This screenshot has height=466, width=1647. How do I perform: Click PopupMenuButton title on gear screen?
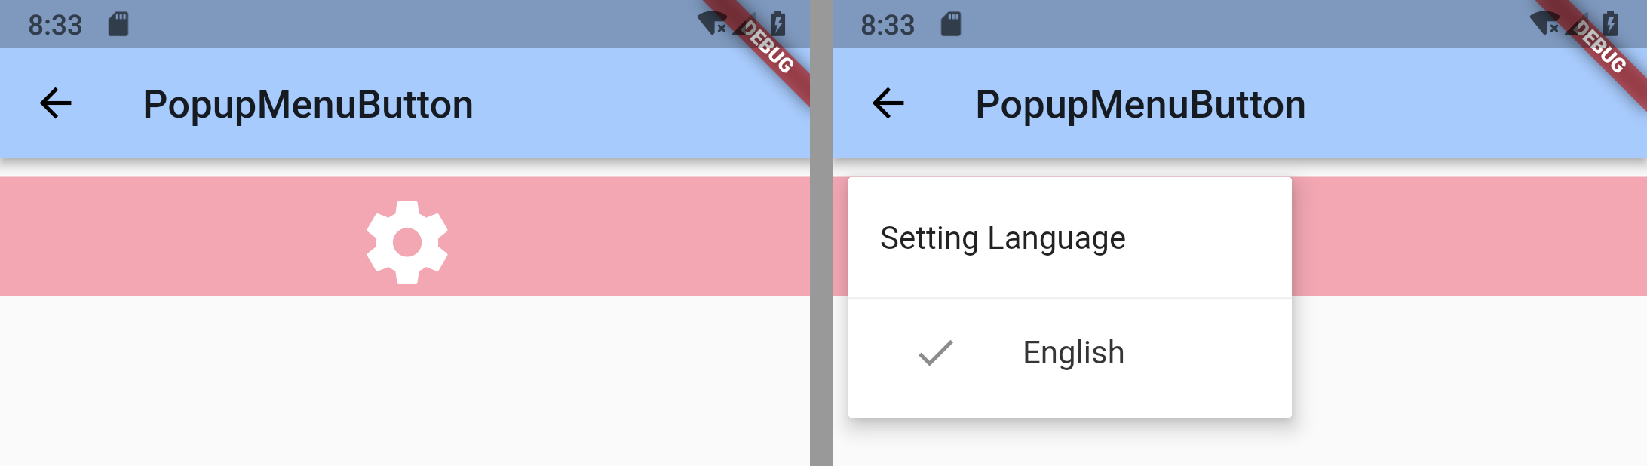(308, 105)
